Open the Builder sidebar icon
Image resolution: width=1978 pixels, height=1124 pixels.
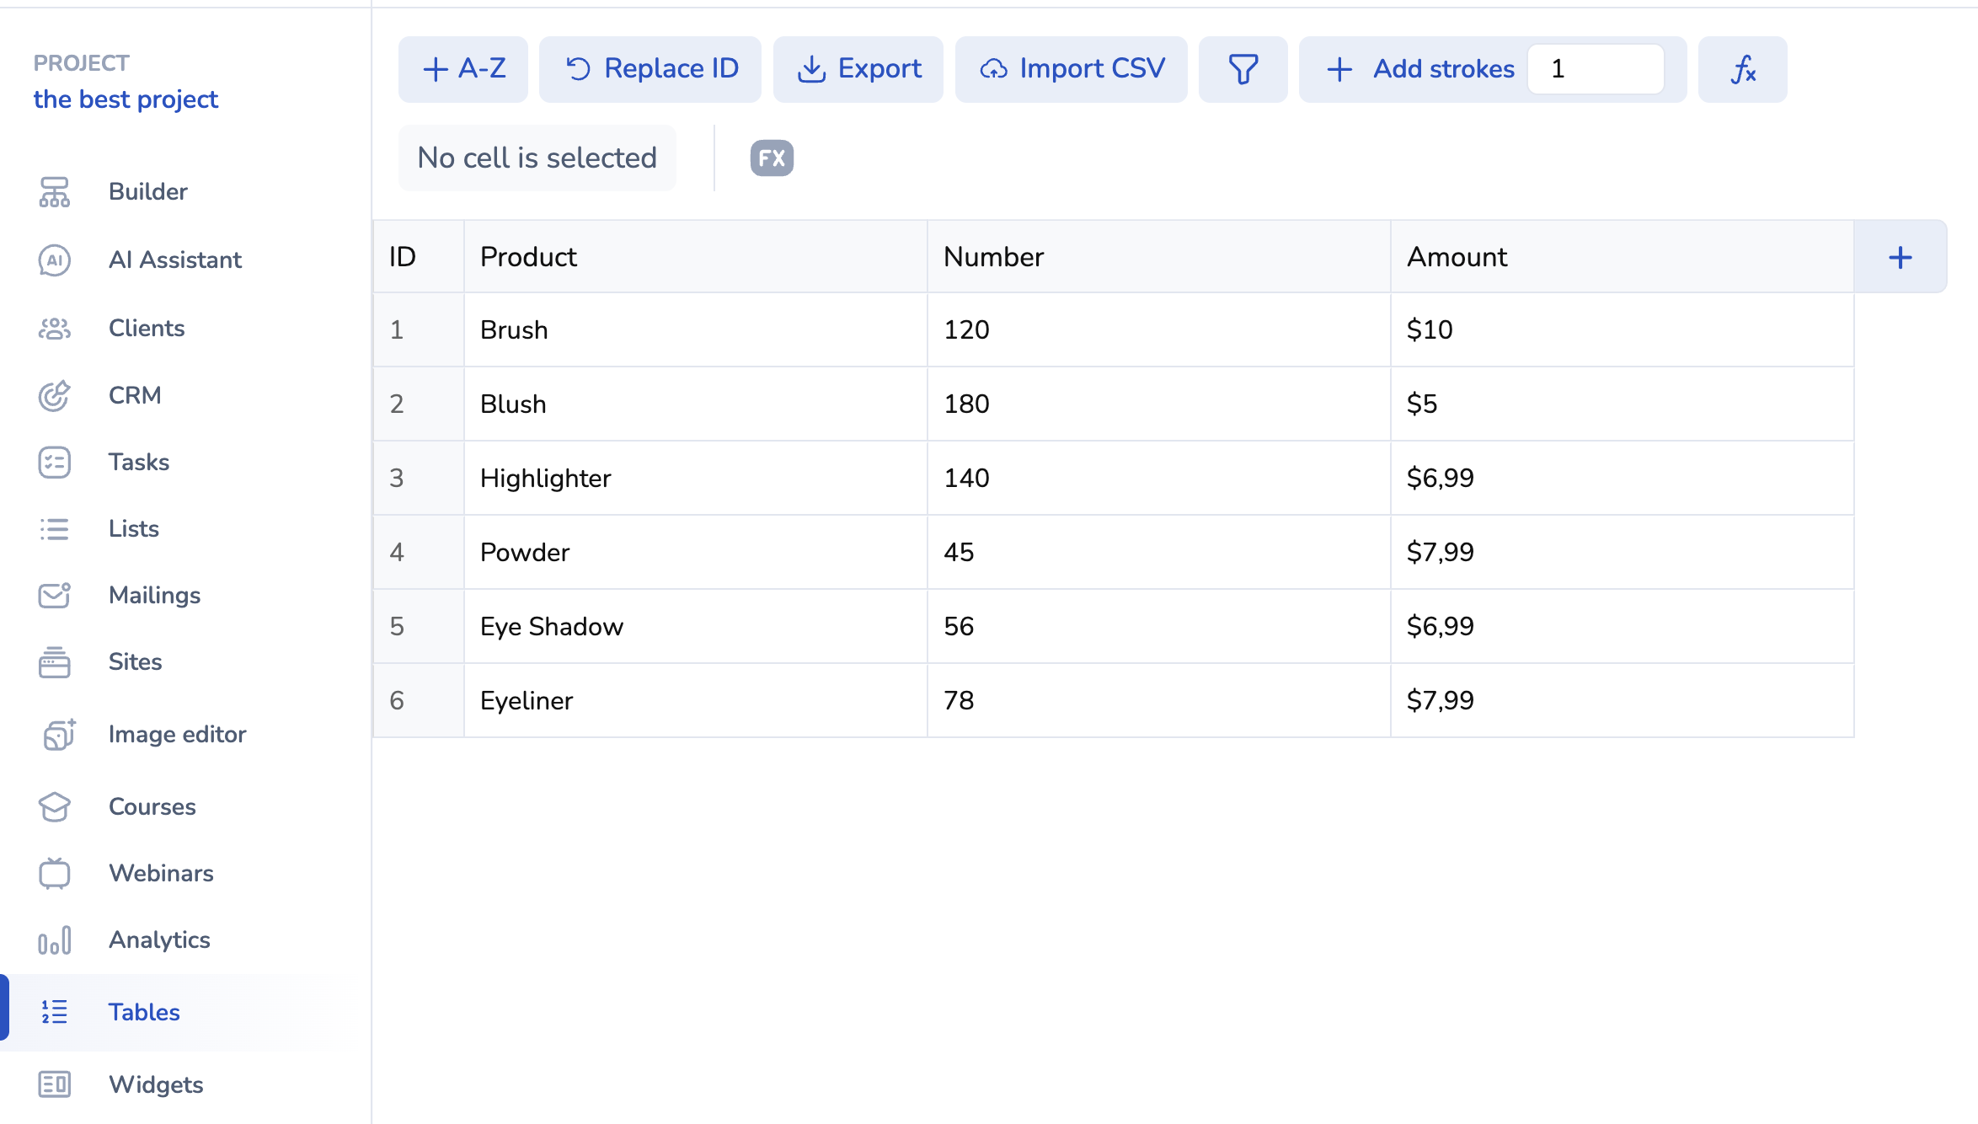(x=55, y=192)
